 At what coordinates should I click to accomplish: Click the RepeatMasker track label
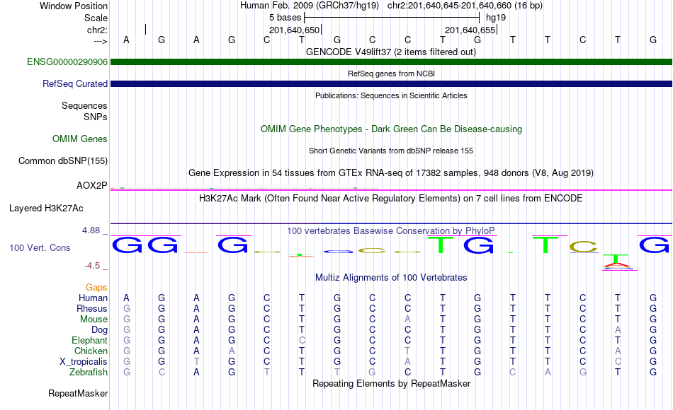[78, 393]
